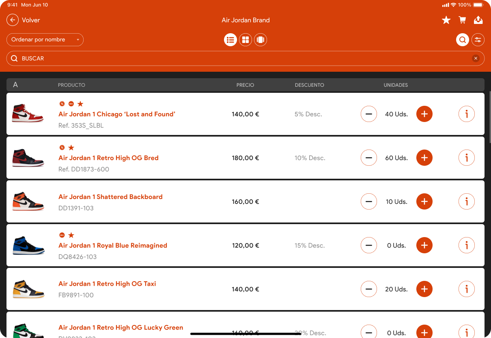Open the filter sliders options
Viewport: 491px width, 338px height.
point(478,40)
